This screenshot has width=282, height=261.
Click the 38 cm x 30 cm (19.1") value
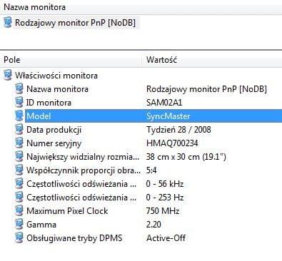186,157
